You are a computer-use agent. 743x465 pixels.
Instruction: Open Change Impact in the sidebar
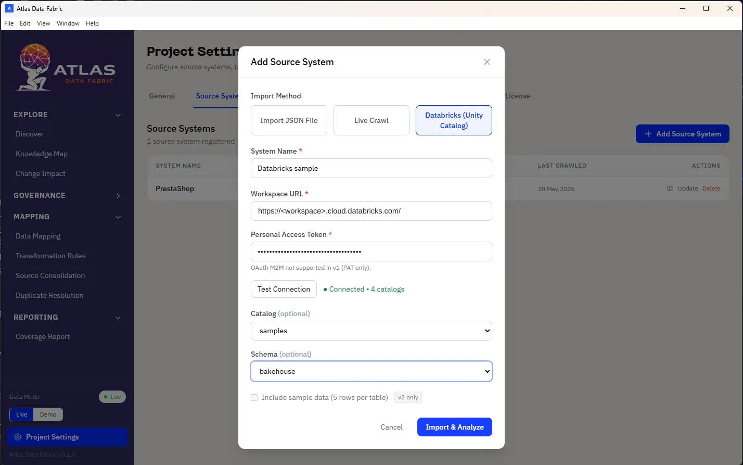pyautogui.click(x=41, y=173)
